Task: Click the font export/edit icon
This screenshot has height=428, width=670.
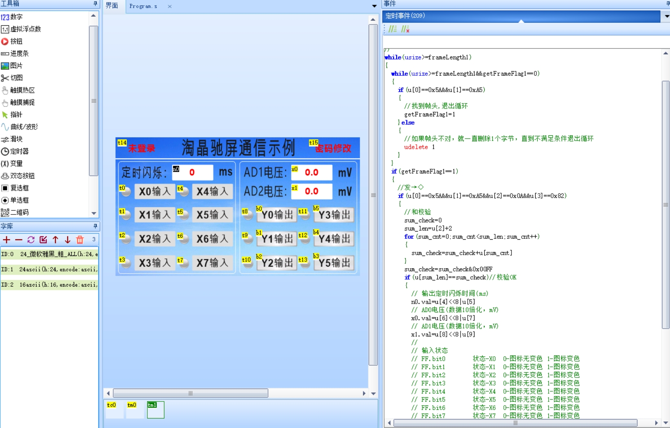Action: 43,240
